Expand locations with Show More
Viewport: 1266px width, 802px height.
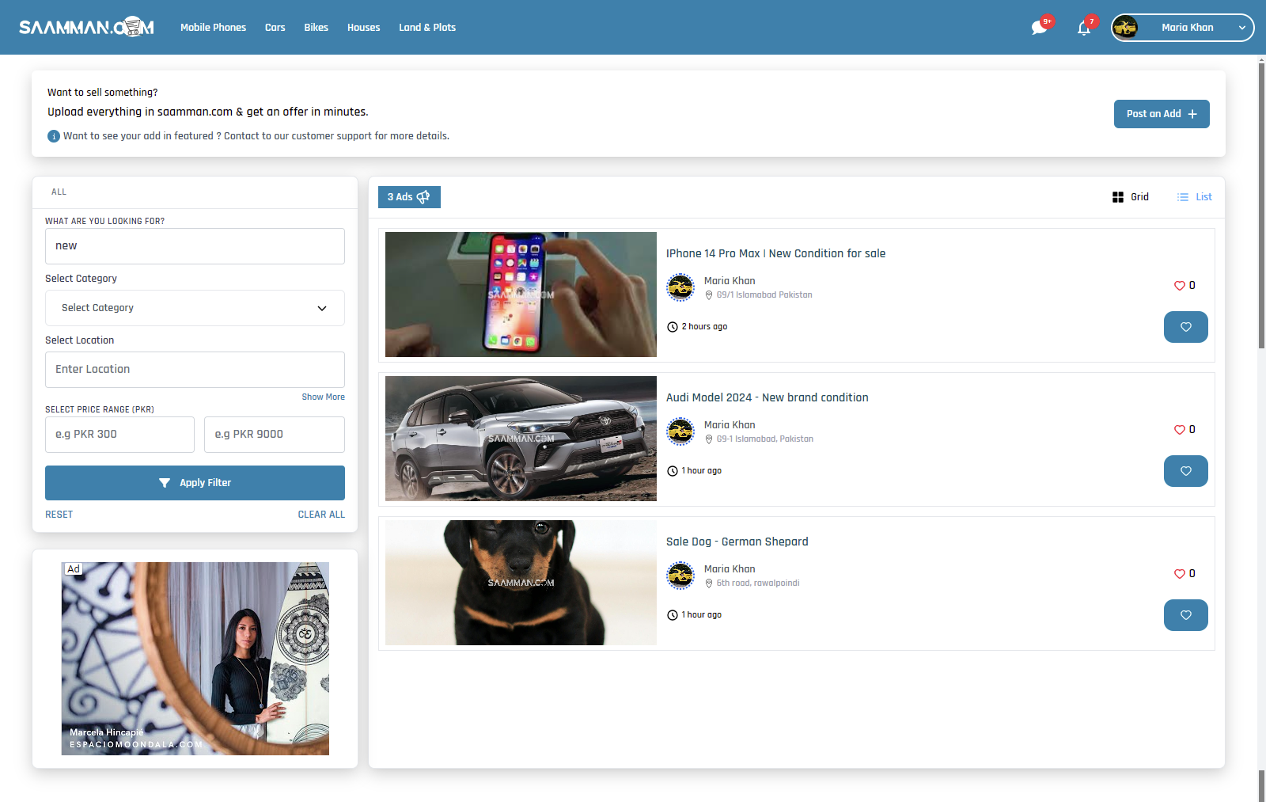pos(323,397)
